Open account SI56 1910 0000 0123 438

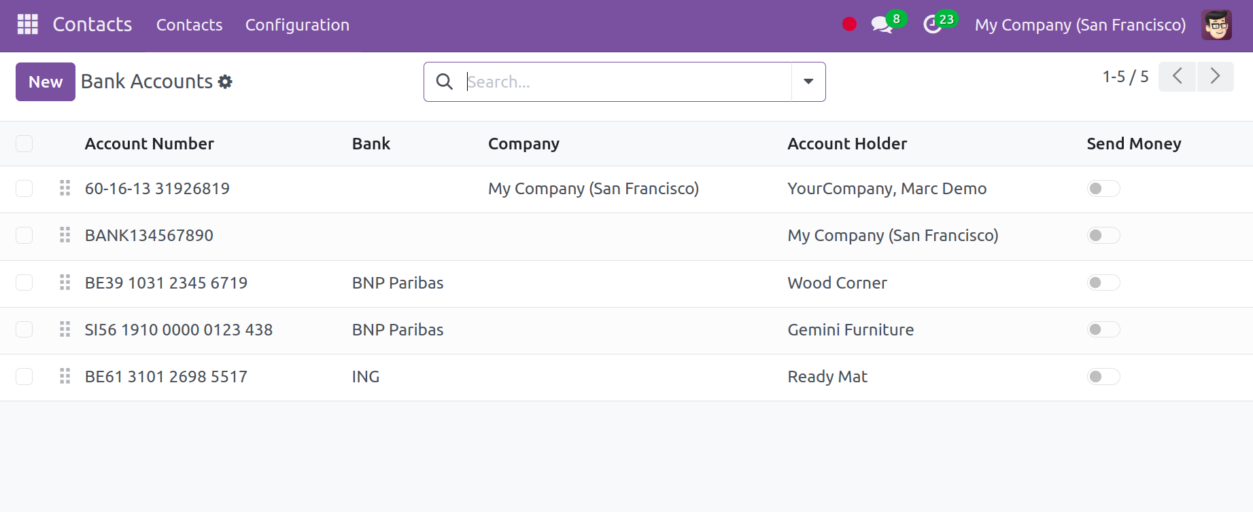tap(179, 330)
